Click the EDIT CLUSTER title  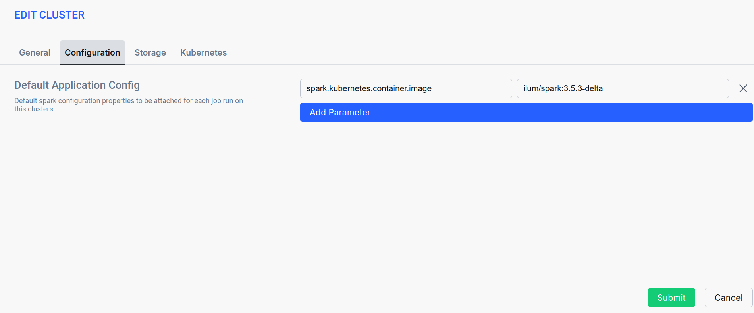[x=49, y=15]
